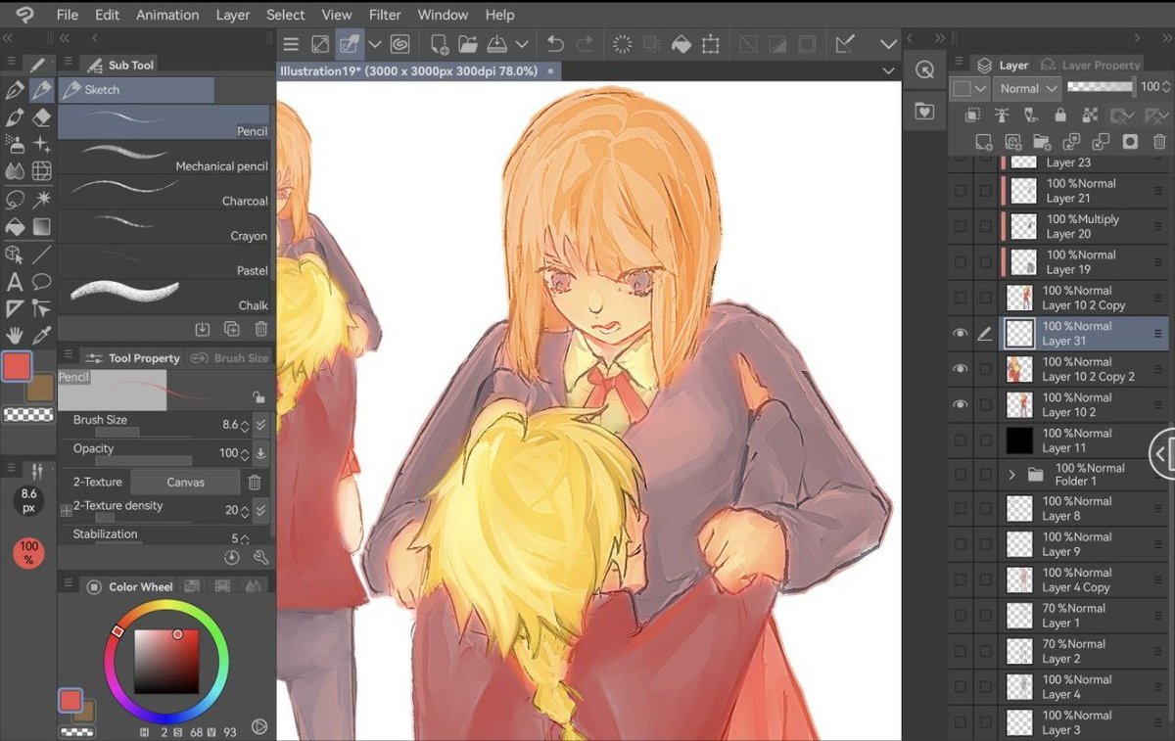Show Layer 20 using visibility box
Image resolution: width=1175 pixels, height=741 pixels.
[961, 226]
